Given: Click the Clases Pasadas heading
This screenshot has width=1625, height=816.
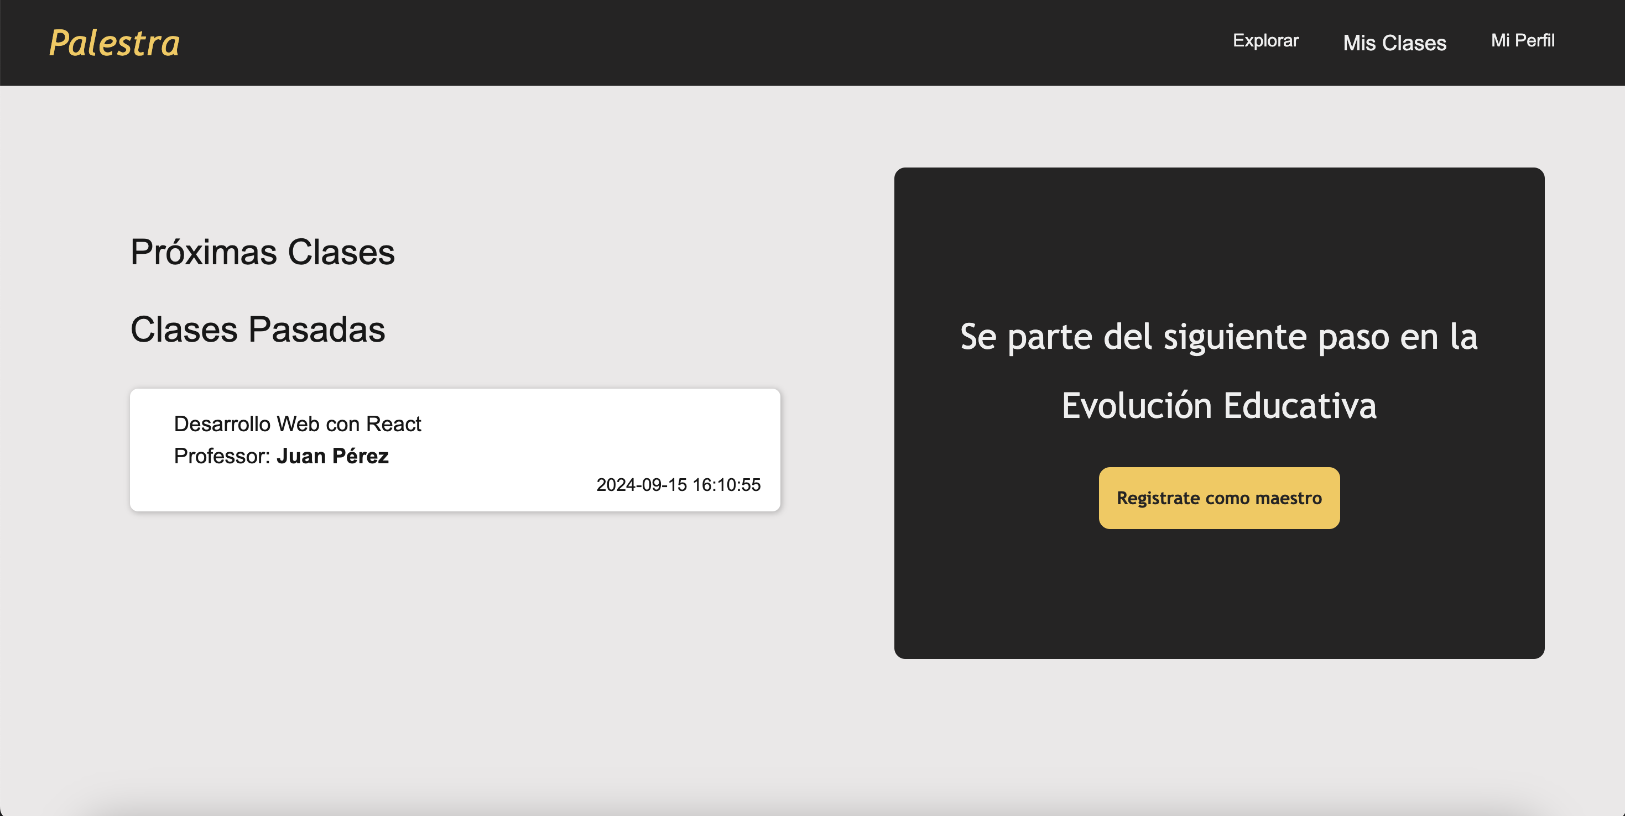Looking at the screenshot, I should [x=257, y=329].
